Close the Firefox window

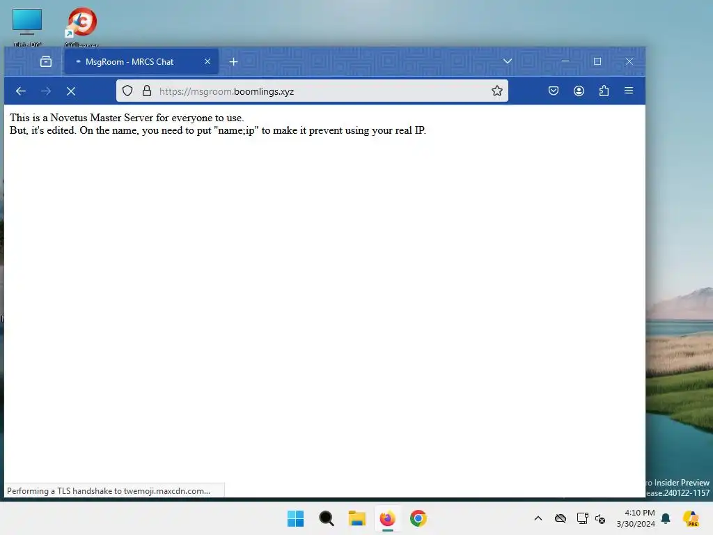[629, 61]
